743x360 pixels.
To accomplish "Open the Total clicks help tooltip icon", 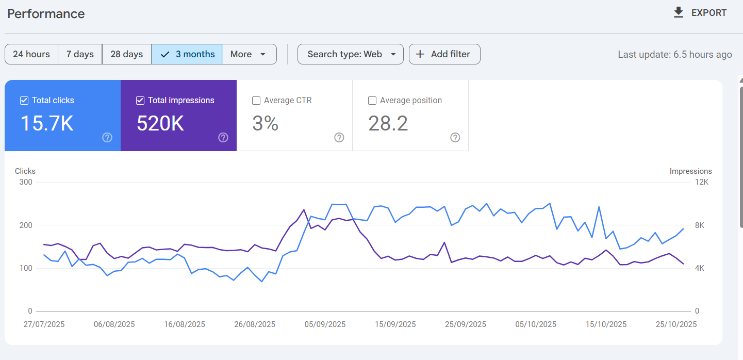I will [107, 138].
